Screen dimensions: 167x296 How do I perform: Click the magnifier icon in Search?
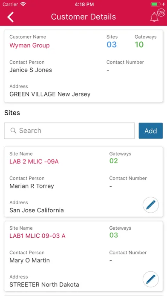click(x=13, y=131)
